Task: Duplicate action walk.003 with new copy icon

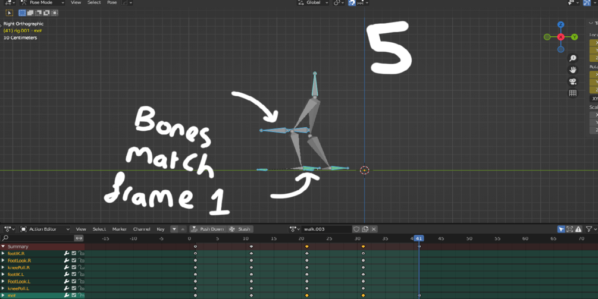Action: 365,229
